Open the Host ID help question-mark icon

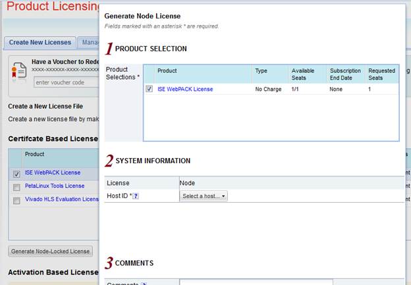136,196
